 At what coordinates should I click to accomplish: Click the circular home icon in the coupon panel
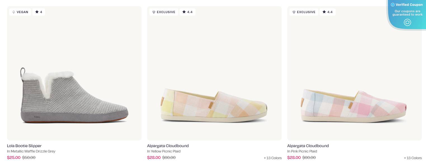(408, 23)
